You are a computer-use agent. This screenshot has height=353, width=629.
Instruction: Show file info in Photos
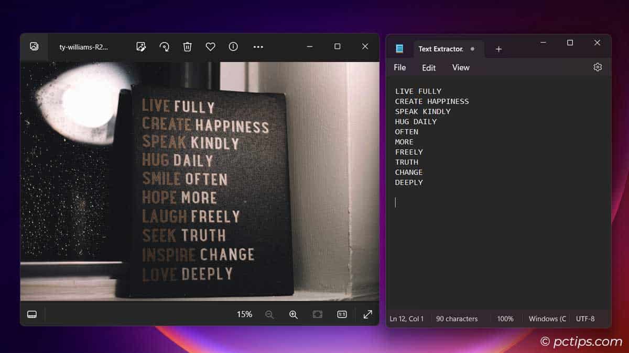[233, 47]
